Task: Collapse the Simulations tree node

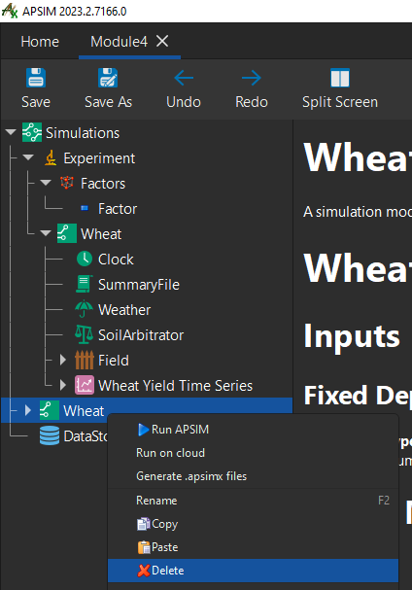Action: [11, 132]
